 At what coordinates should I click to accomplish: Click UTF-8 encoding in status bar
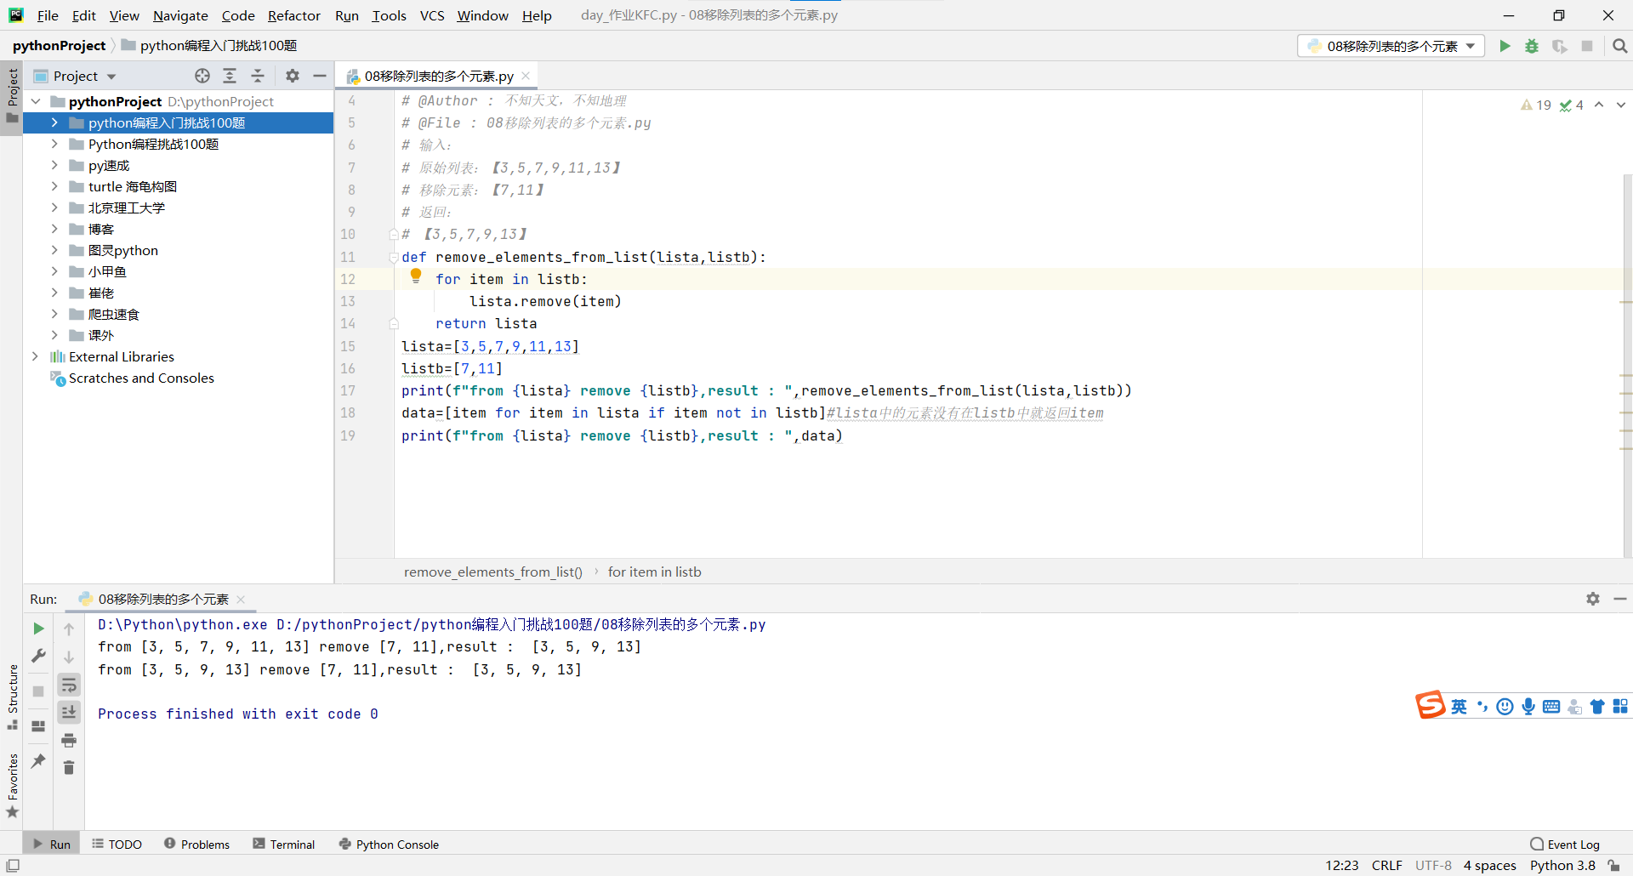[1433, 865]
